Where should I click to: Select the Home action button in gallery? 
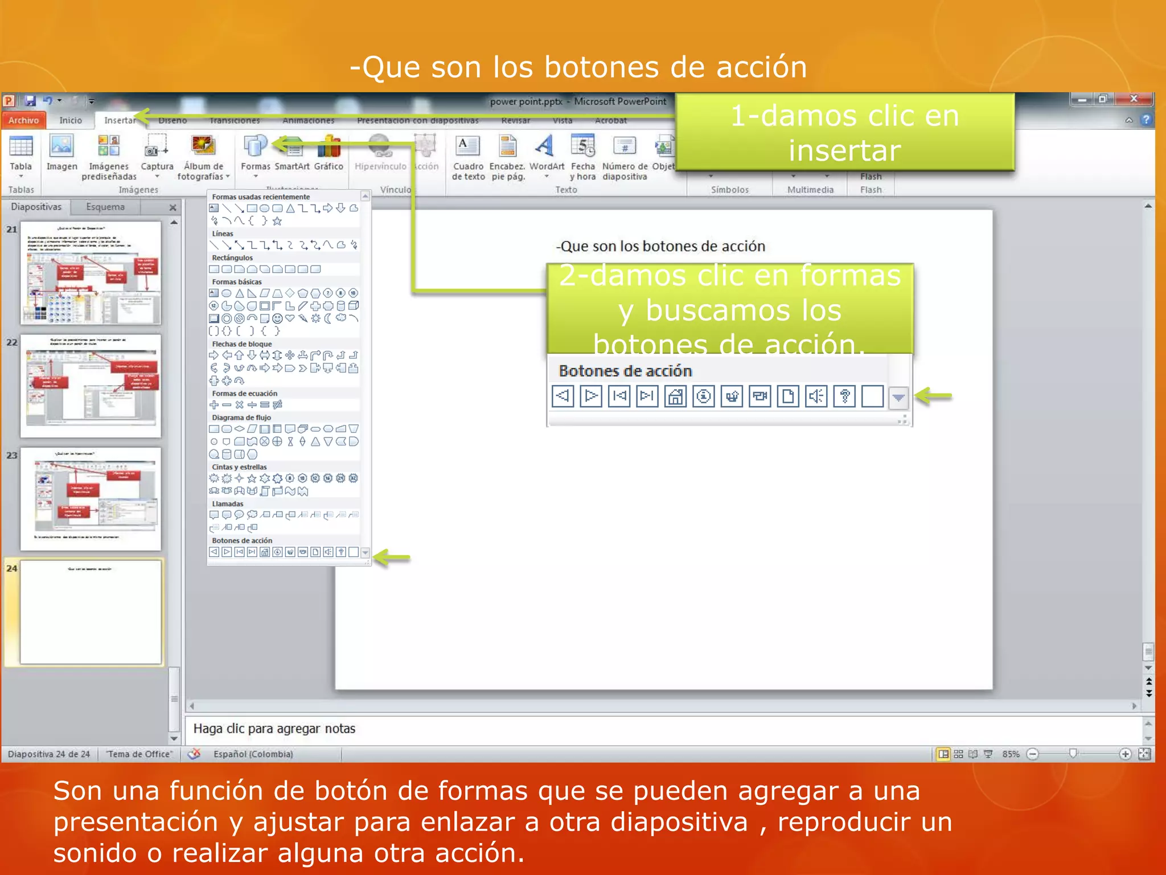click(x=265, y=552)
